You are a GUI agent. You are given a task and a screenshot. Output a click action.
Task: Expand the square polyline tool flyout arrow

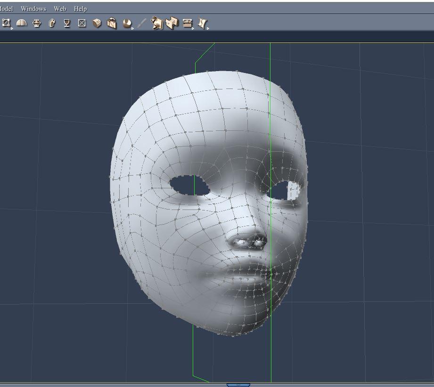tap(12, 28)
